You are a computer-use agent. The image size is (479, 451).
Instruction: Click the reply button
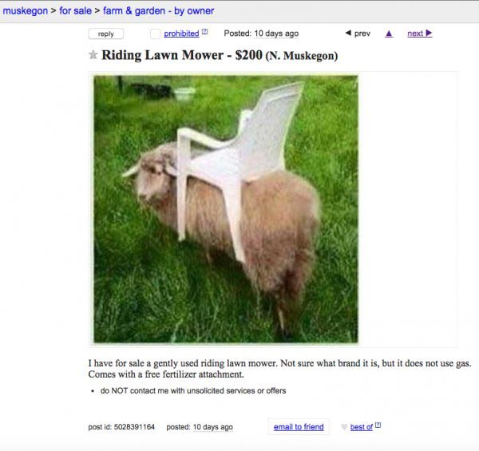tap(106, 34)
